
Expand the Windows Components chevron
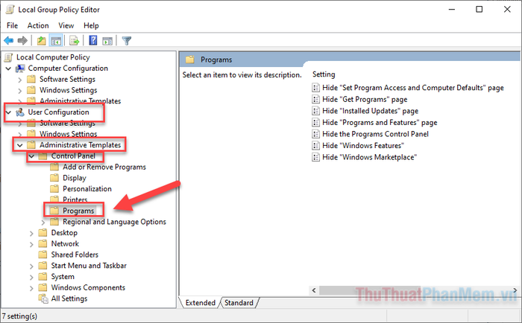coord(31,289)
